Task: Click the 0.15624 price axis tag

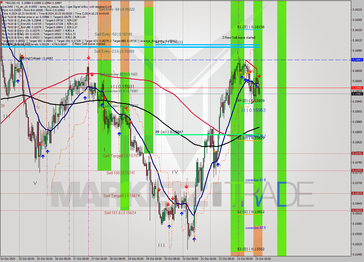Action: click(357, 210)
